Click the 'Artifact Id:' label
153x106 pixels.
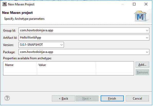coord(10,38)
